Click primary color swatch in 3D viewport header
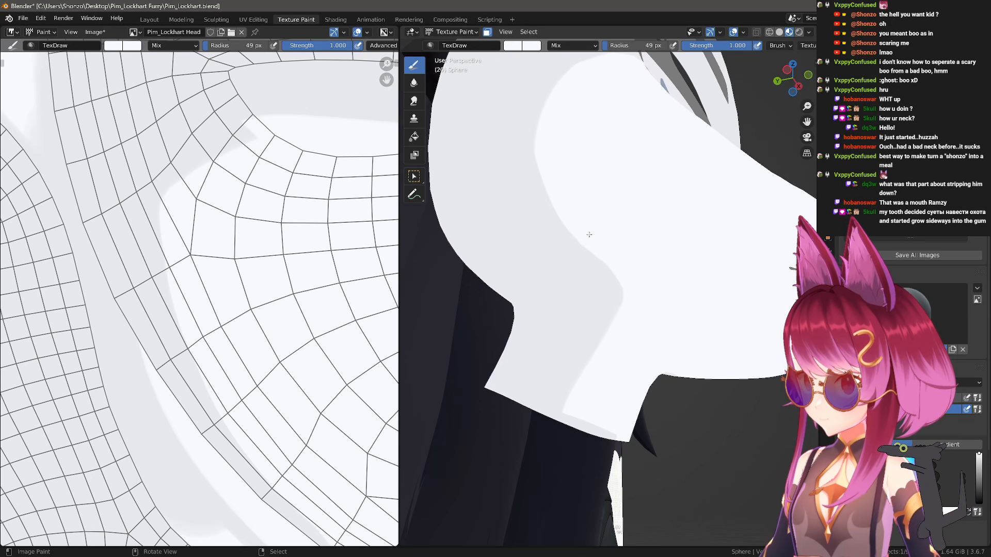Screen dimensions: 991x557 pos(513,45)
